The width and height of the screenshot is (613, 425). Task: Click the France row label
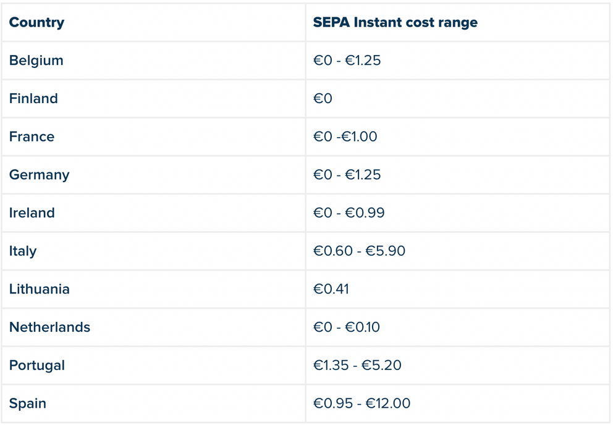tap(32, 137)
